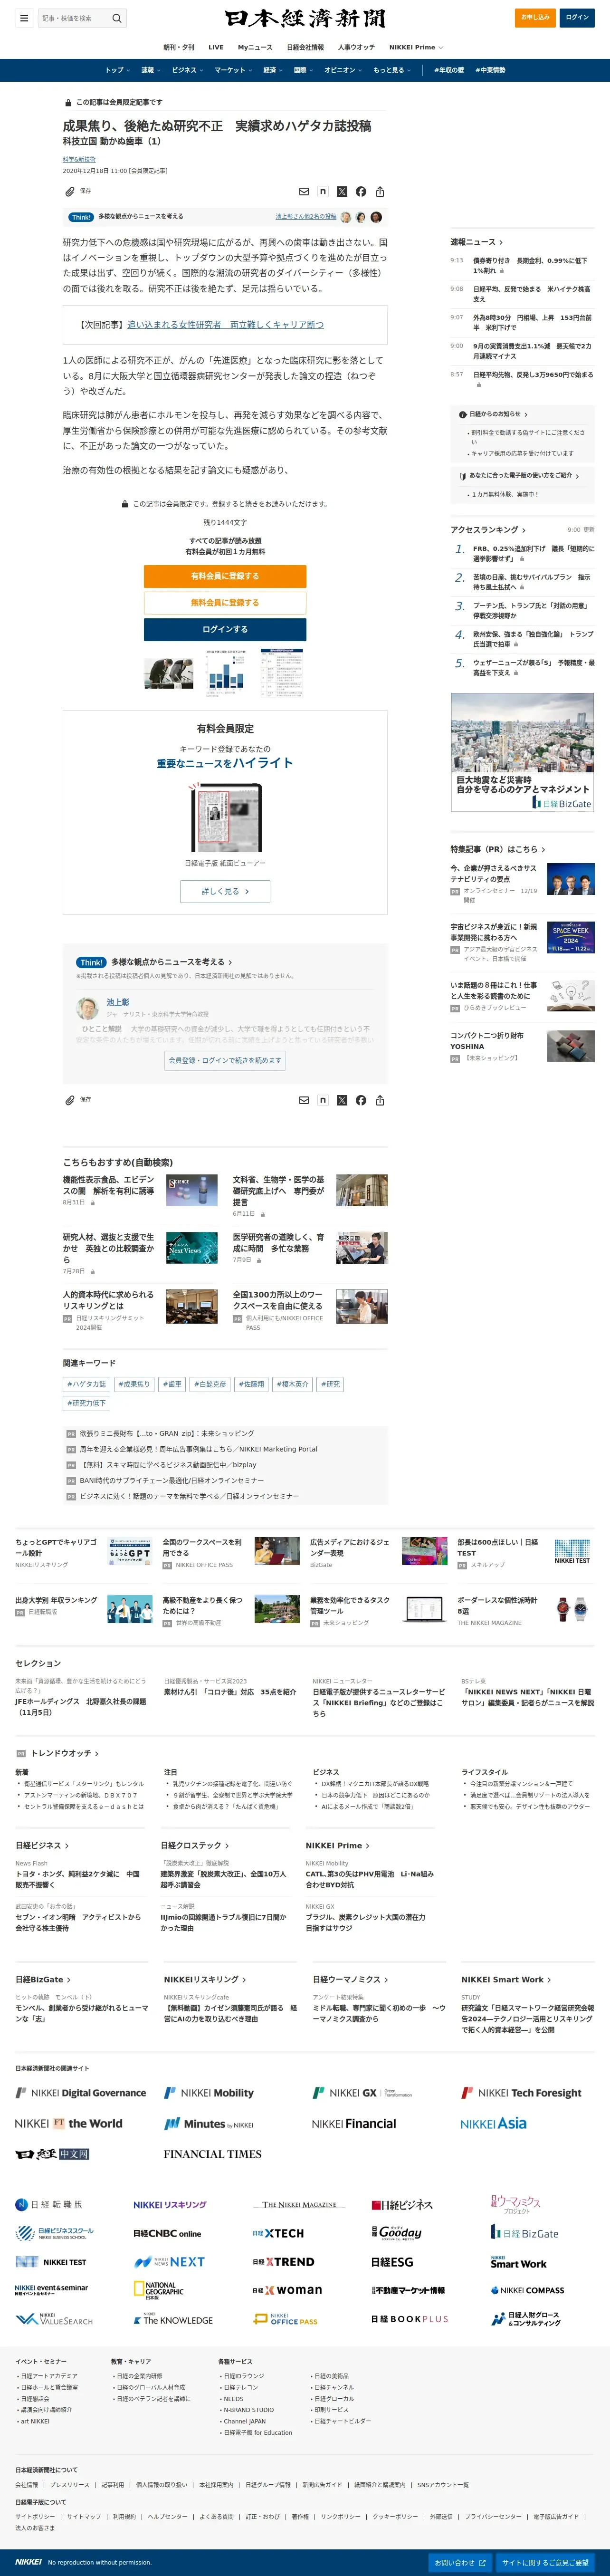Click the dark blue ログインする button
The width and height of the screenshot is (610, 2576).
coord(225,629)
